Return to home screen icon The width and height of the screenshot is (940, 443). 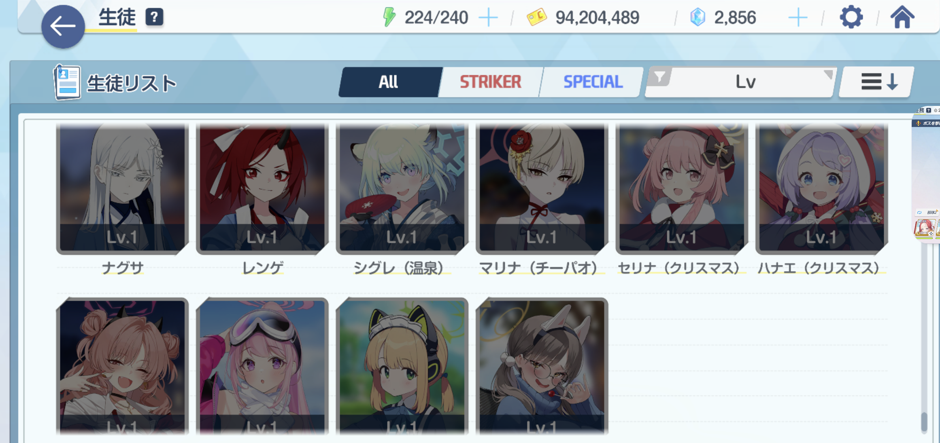coord(902,17)
